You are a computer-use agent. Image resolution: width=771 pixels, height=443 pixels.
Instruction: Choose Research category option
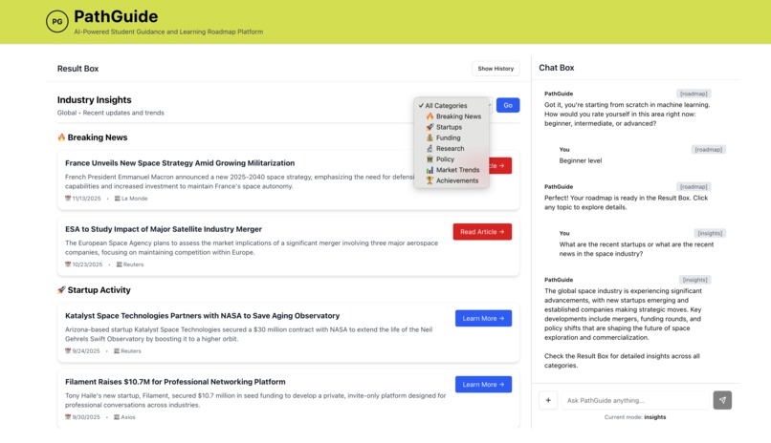point(450,149)
